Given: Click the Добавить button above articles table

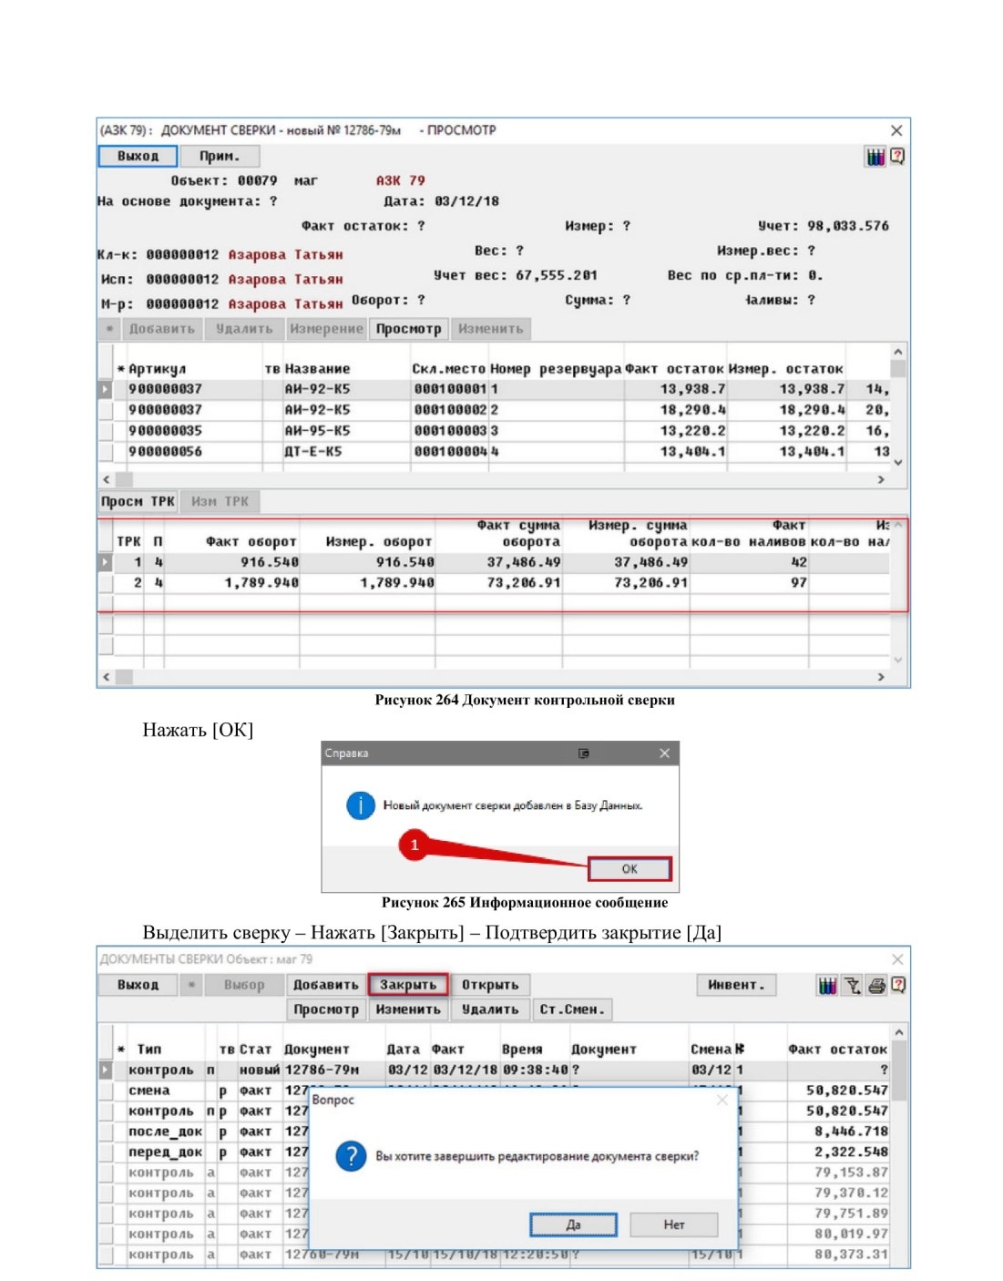Looking at the screenshot, I should point(162,329).
